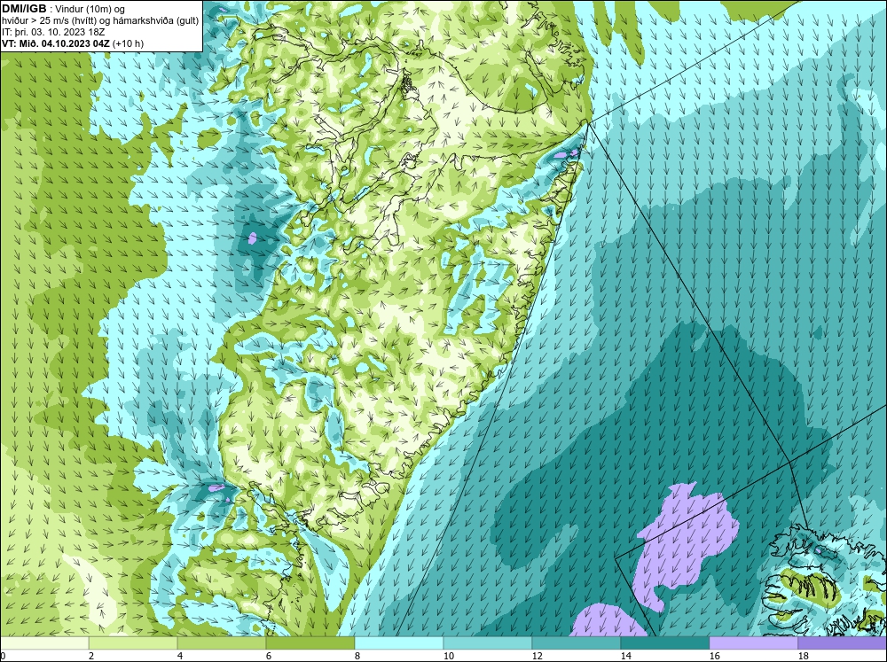Click the purple swatch above 18
Image resolution: width=887 pixels, height=662 pixels.
[843, 643]
